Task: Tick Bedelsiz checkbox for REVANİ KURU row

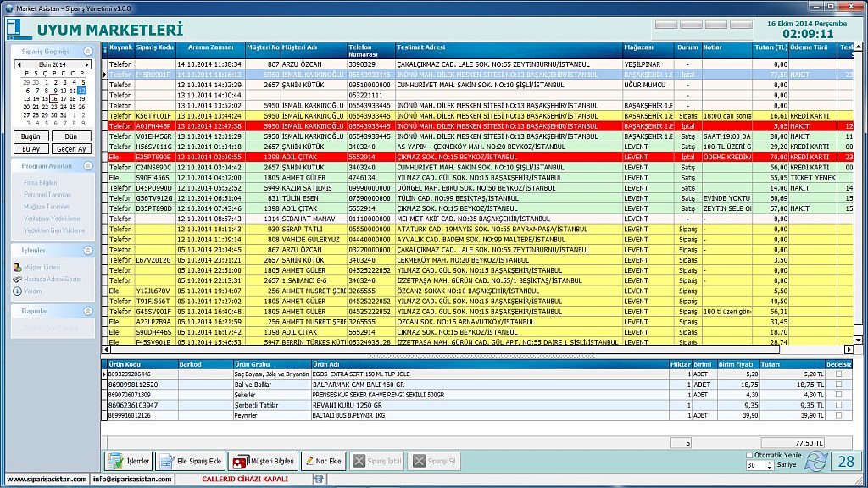Action: pyautogui.click(x=838, y=405)
